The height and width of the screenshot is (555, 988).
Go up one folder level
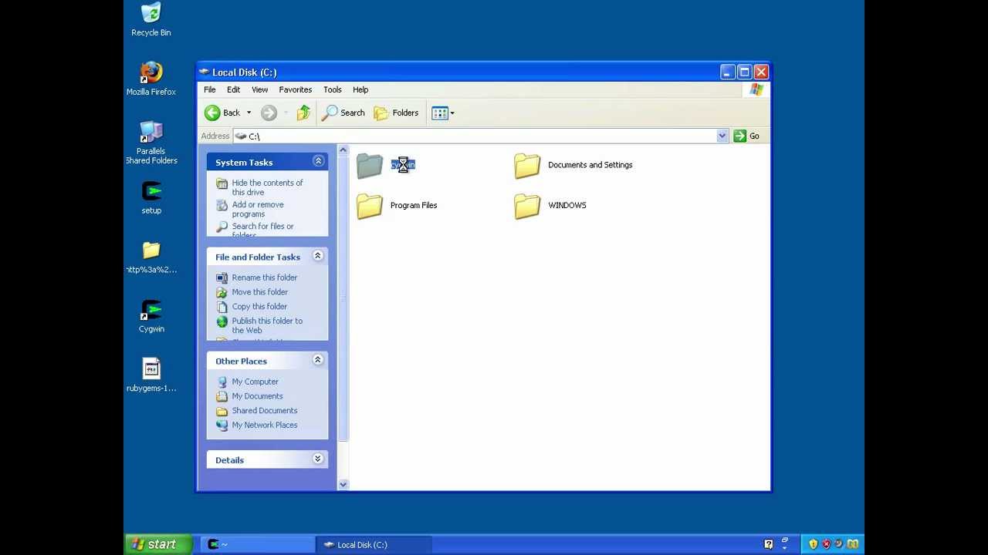click(x=303, y=113)
